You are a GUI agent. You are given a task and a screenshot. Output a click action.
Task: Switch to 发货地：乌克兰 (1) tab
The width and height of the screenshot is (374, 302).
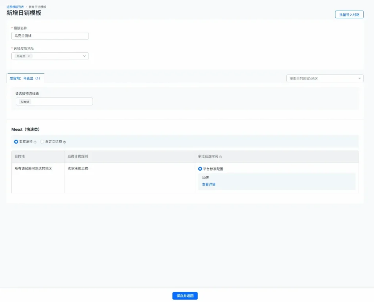pos(25,78)
